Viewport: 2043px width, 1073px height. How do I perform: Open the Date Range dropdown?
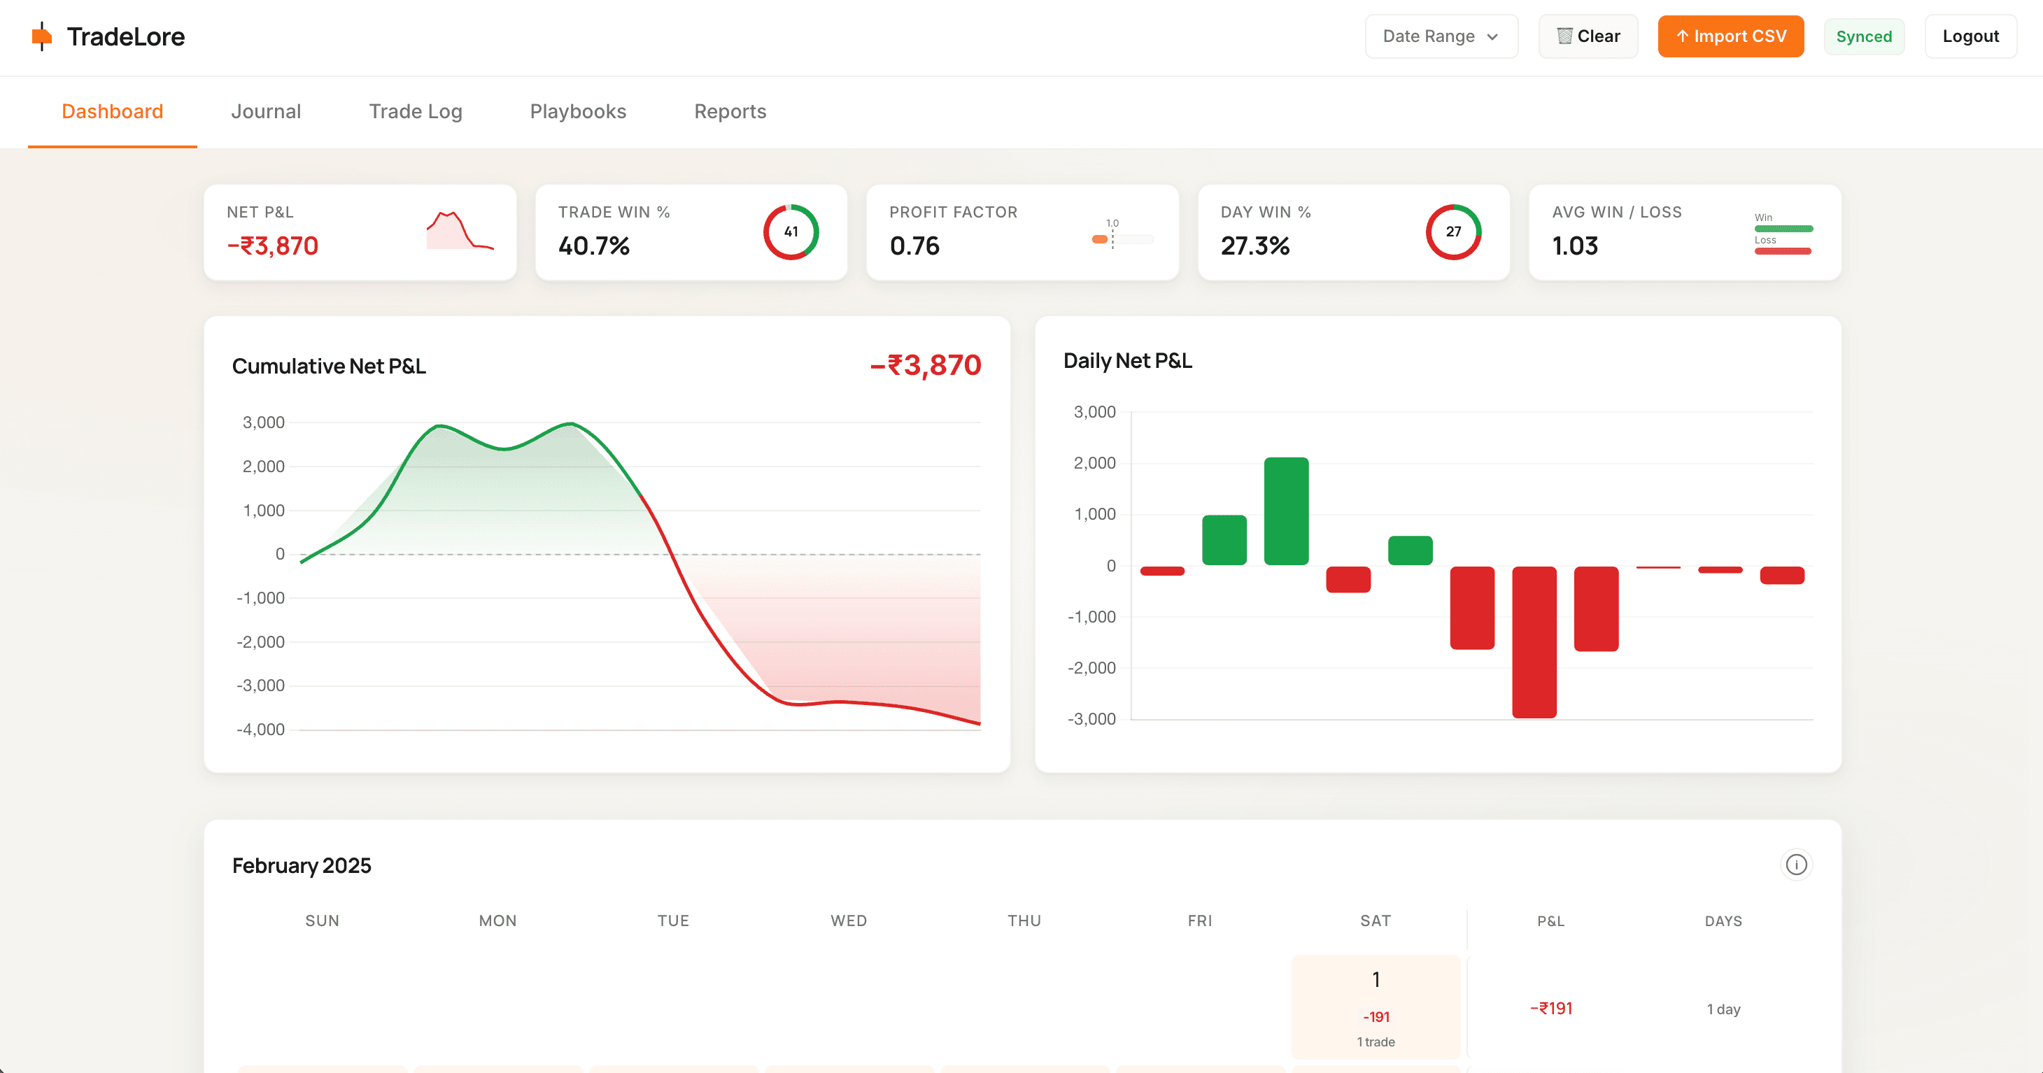pos(1441,36)
